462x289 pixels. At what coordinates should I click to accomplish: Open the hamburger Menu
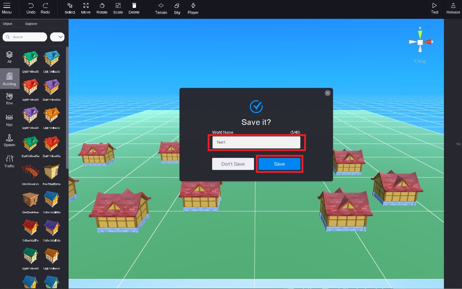(7, 8)
